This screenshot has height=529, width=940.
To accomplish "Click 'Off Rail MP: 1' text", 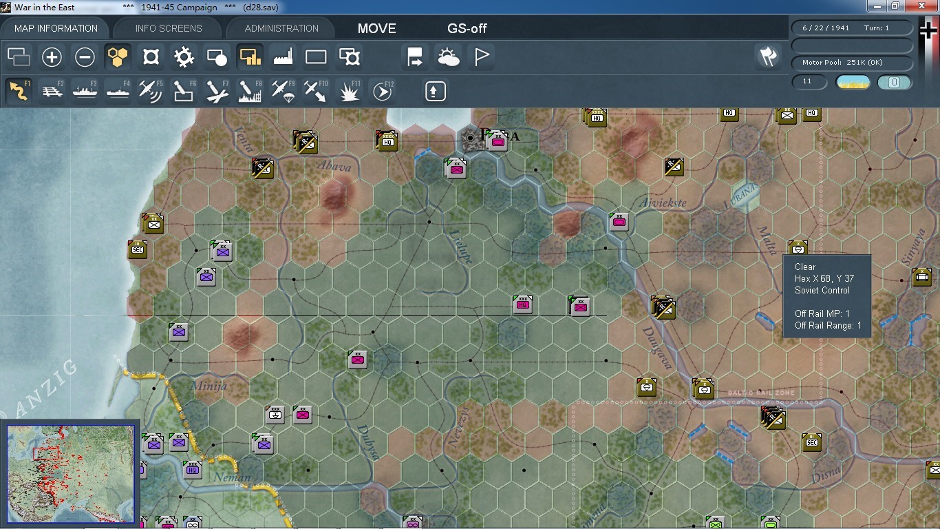I will 822,313.
